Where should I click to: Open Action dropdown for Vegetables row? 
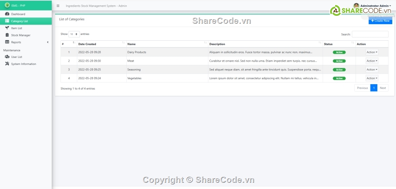tap(372, 78)
